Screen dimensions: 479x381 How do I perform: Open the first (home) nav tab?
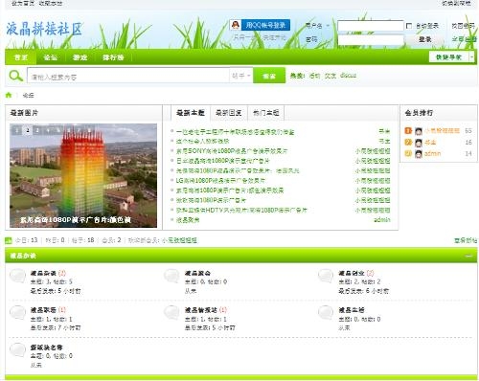(21, 57)
